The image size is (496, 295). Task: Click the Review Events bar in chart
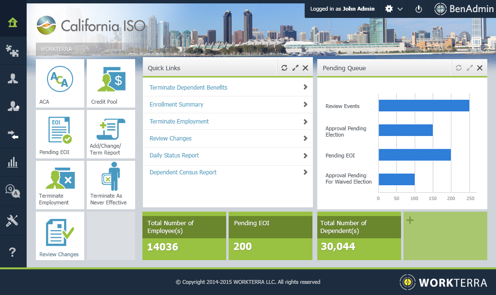(424, 106)
